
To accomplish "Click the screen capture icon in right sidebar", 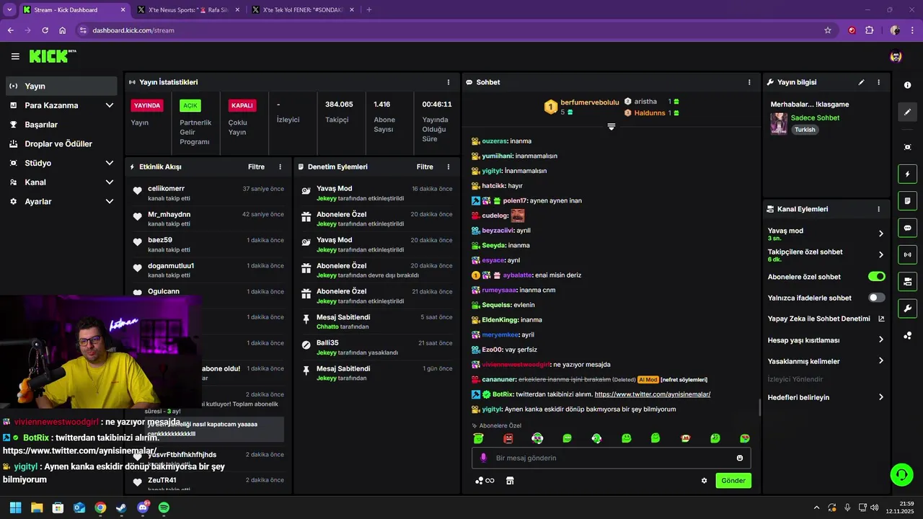I will coord(907,147).
